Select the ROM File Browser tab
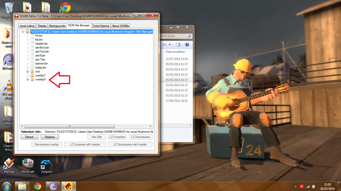Viewport: 341px width, 191px height. click(x=79, y=25)
